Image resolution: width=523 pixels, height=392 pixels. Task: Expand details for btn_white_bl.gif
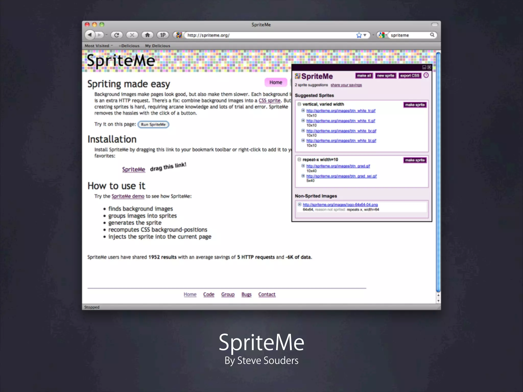tap(303, 140)
